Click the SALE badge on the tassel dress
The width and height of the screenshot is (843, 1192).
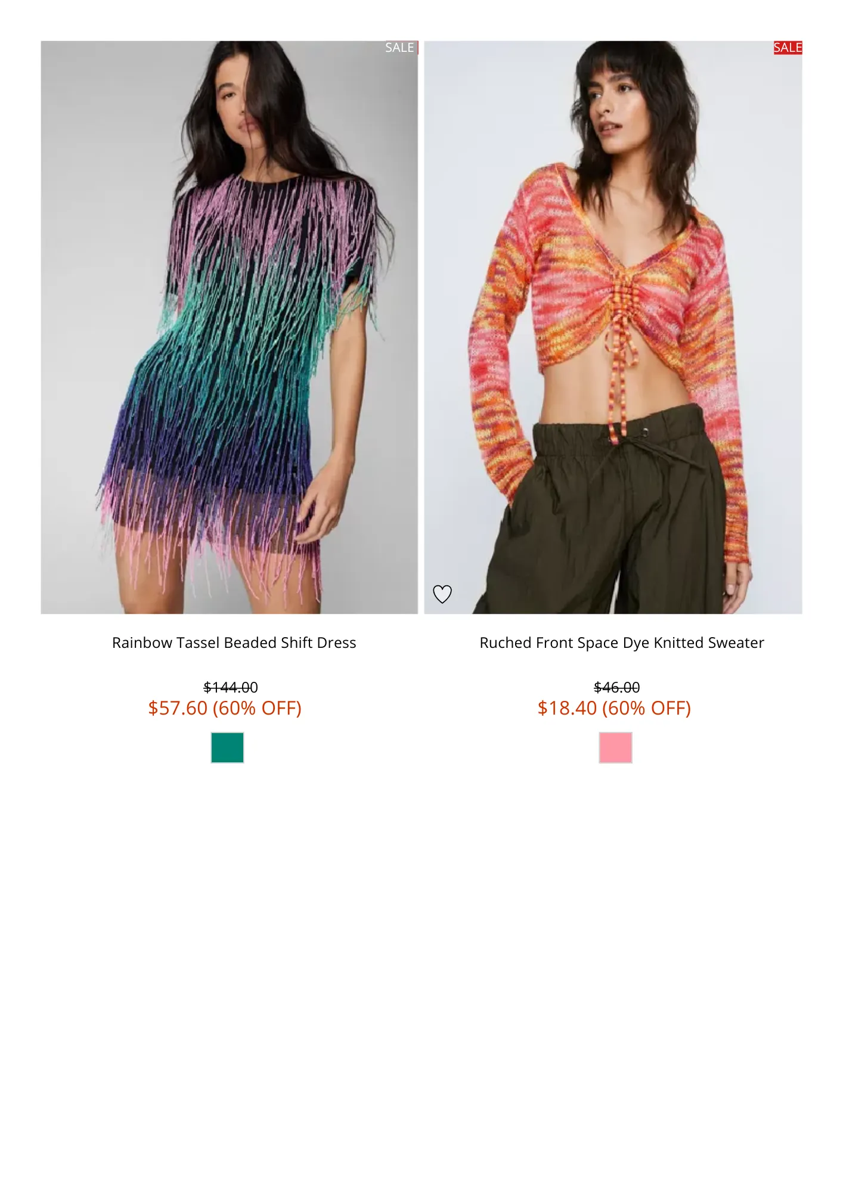[400, 48]
